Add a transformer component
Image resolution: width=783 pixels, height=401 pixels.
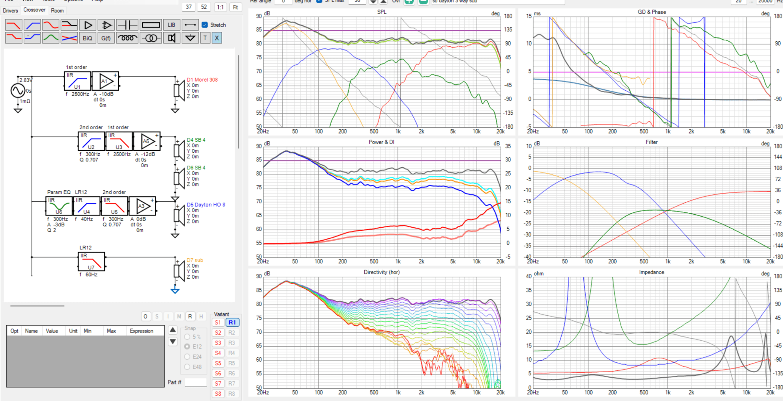tap(151, 38)
